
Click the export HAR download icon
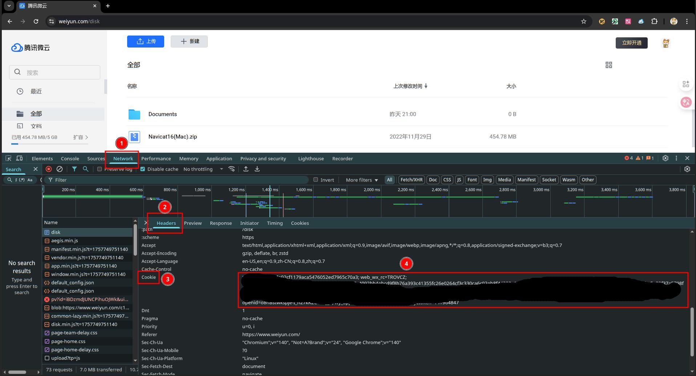(x=257, y=169)
